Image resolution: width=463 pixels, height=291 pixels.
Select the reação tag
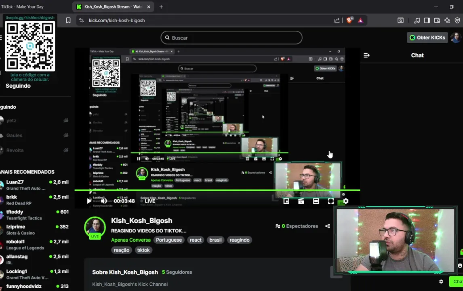point(121,250)
